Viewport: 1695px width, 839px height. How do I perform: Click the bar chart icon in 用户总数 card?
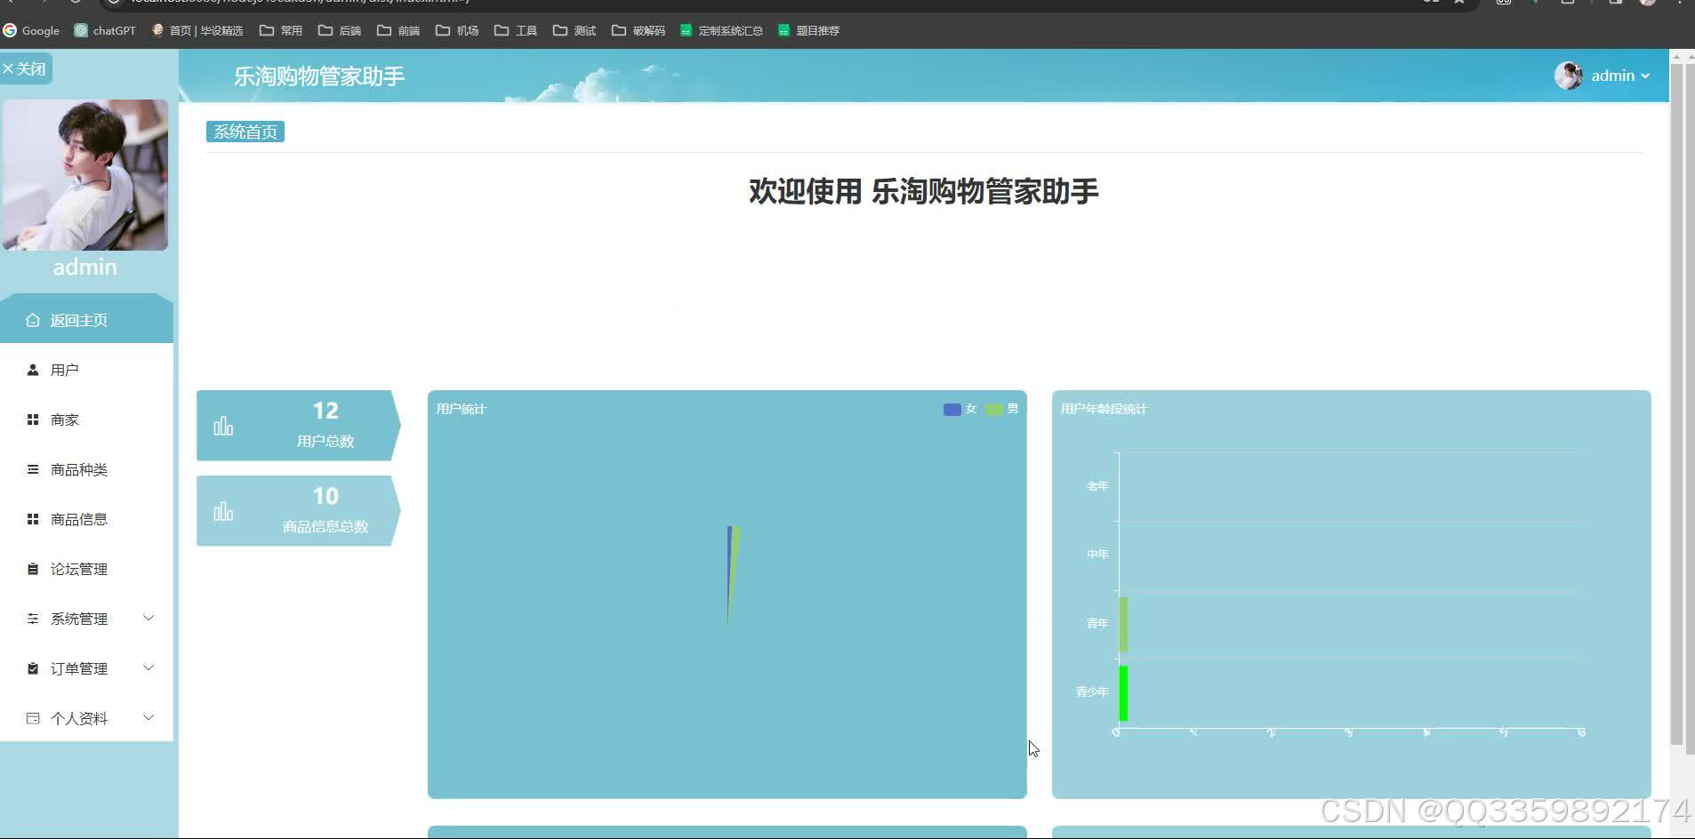coord(223,426)
